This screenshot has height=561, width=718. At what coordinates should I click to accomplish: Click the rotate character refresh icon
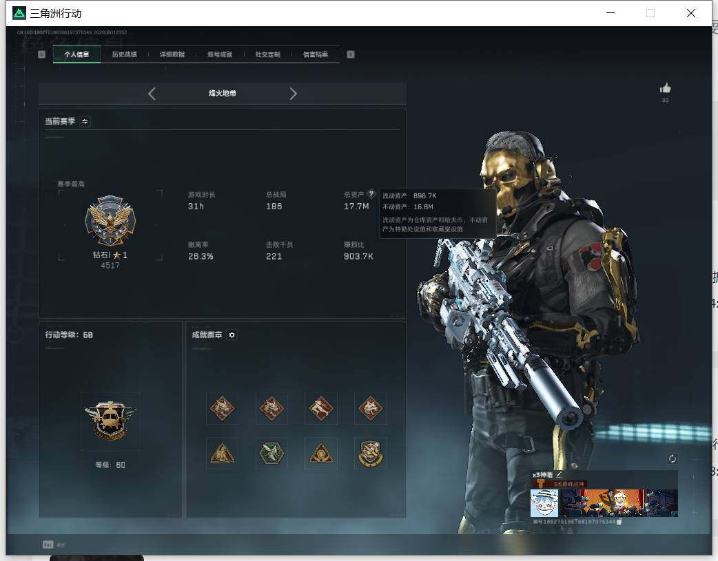[673, 458]
